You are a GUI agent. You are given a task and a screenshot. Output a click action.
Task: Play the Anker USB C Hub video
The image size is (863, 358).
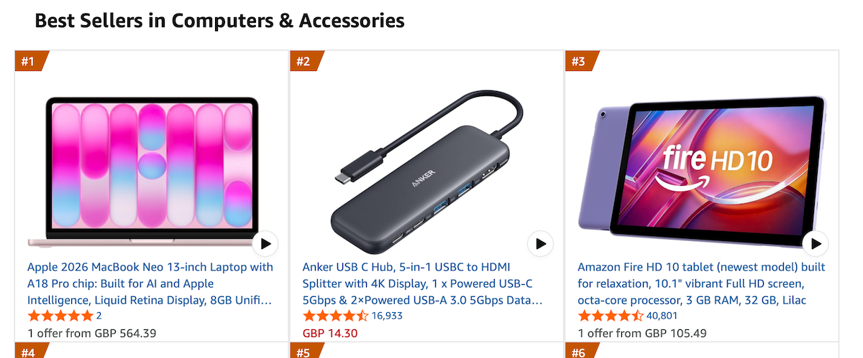(540, 244)
